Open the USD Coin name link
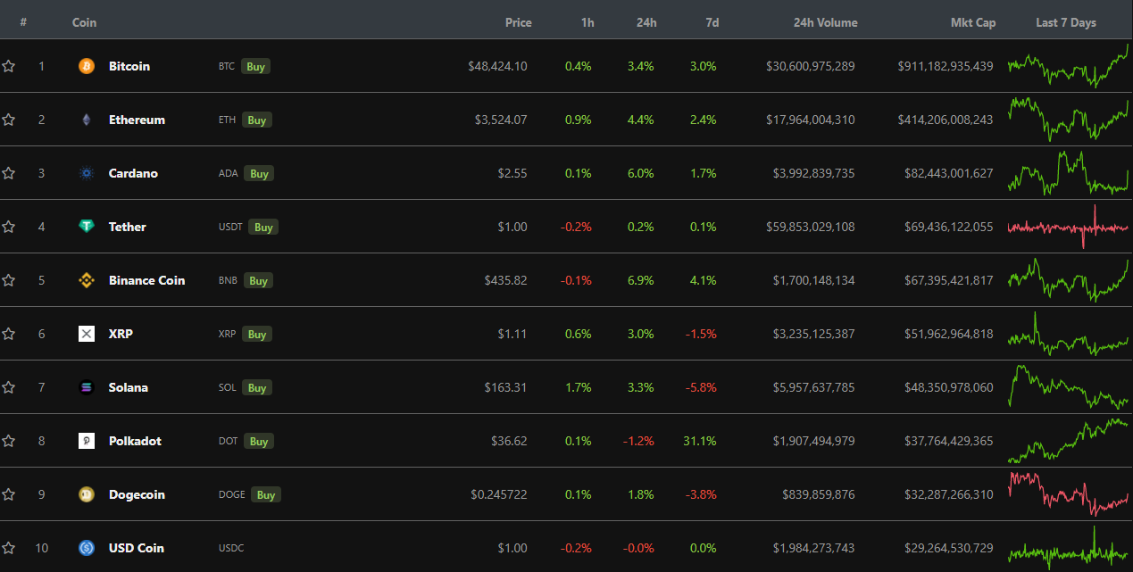The image size is (1133, 572). (137, 548)
